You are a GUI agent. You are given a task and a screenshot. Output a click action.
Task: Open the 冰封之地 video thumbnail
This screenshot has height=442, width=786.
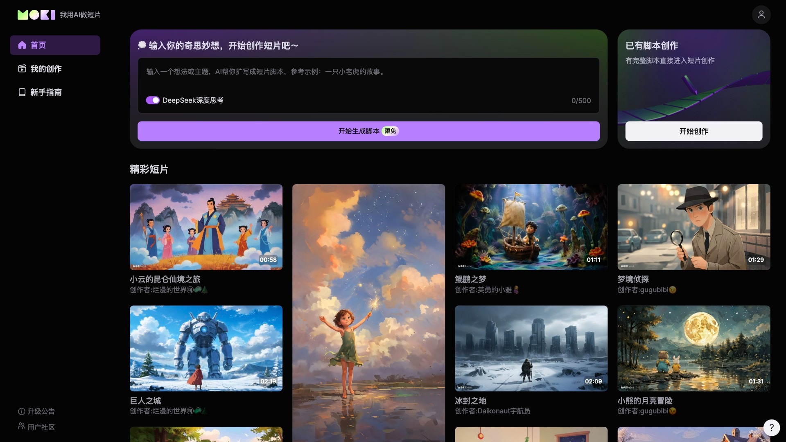click(x=531, y=348)
